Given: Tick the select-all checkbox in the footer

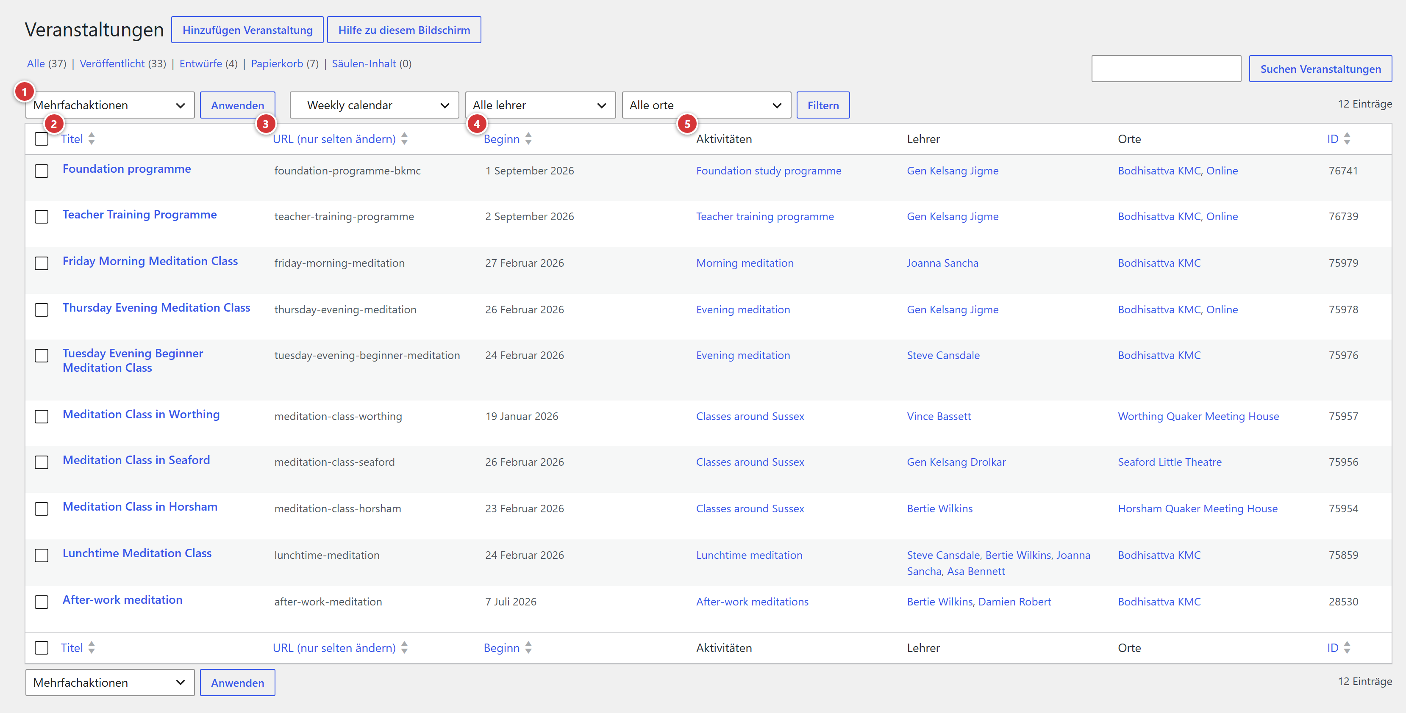Looking at the screenshot, I should (42, 647).
